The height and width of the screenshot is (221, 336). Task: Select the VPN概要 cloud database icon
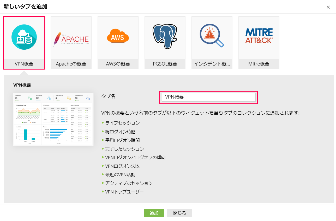click(x=24, y=37)
